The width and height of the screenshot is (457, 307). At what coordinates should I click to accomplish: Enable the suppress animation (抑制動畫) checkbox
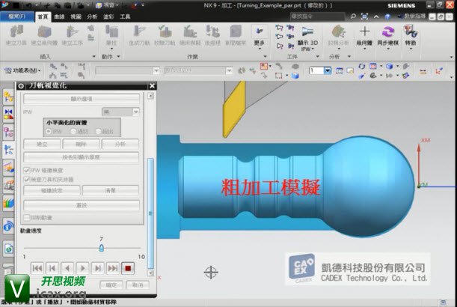pos(28,217)
